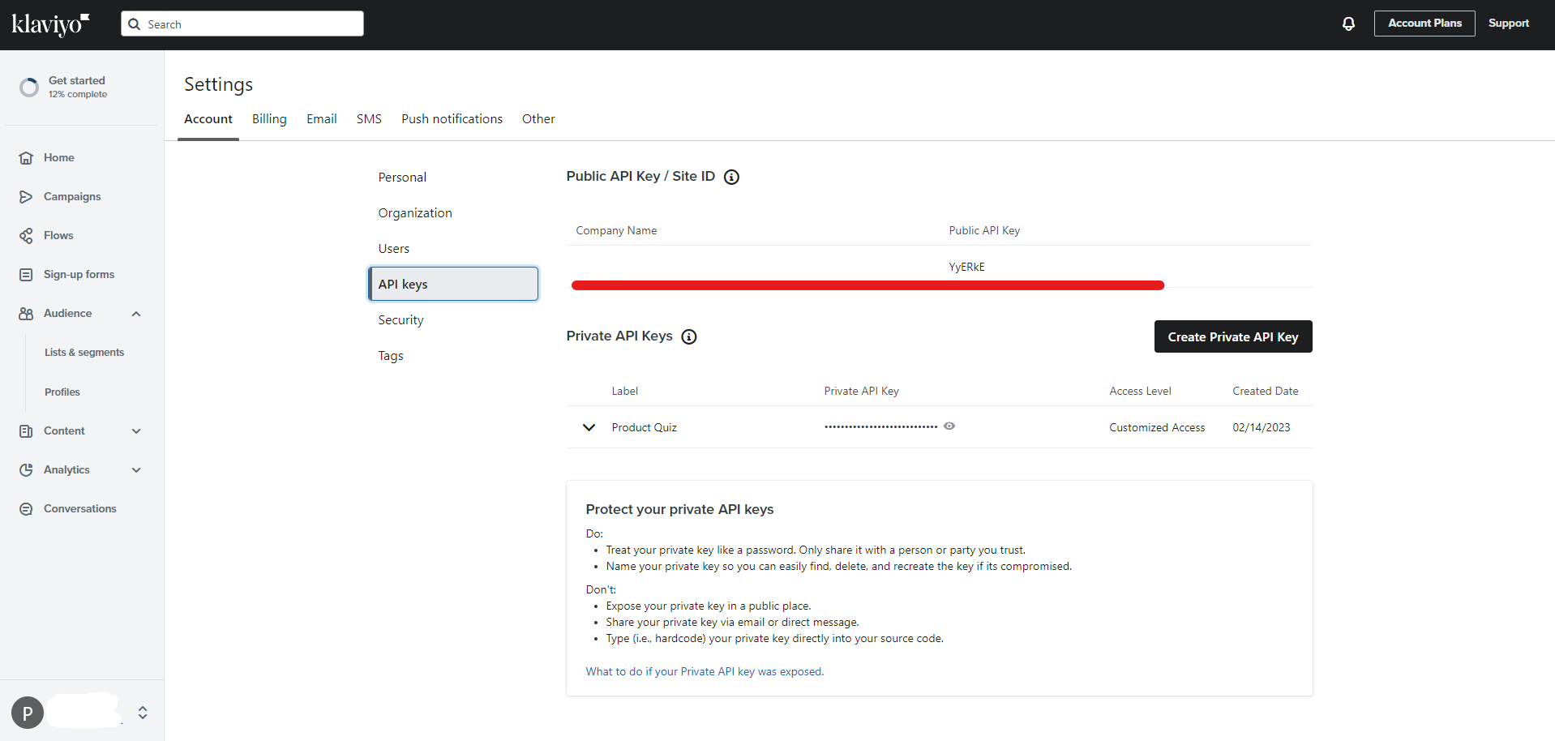Click the Product Quiz label

coord(645,428)
